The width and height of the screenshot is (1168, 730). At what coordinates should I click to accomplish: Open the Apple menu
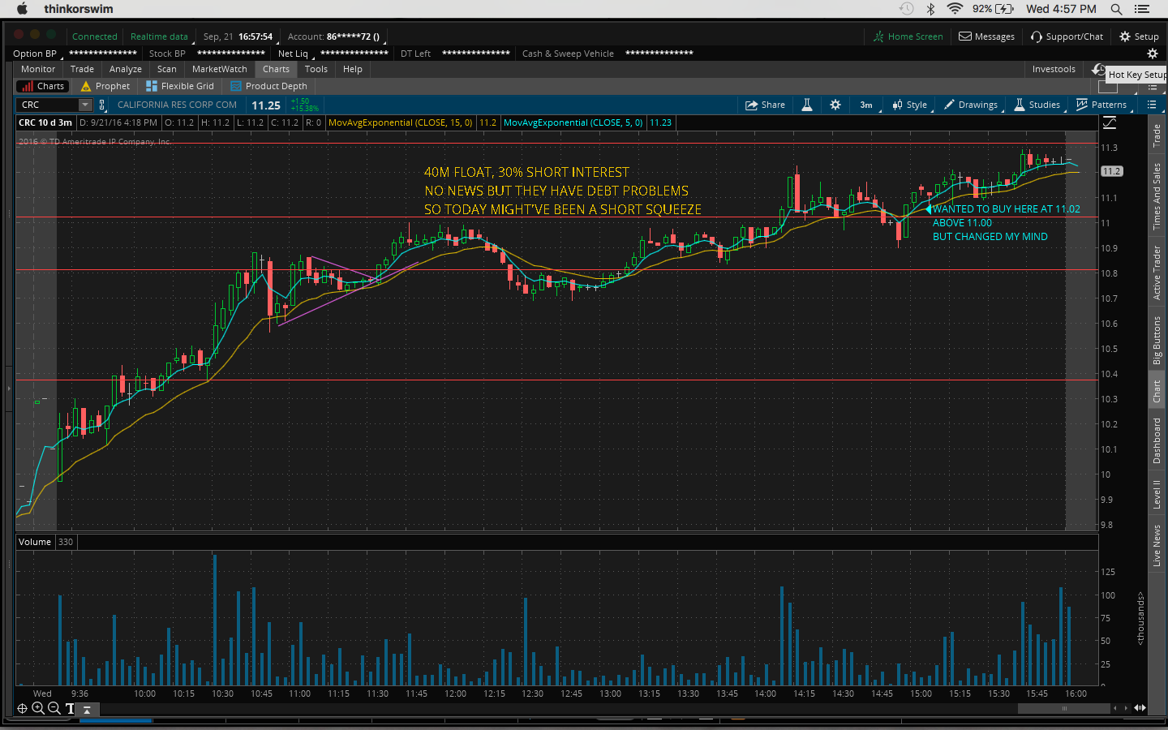22,9
